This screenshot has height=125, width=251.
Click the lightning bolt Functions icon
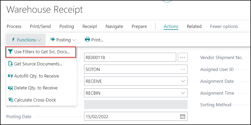pos(13,40)
